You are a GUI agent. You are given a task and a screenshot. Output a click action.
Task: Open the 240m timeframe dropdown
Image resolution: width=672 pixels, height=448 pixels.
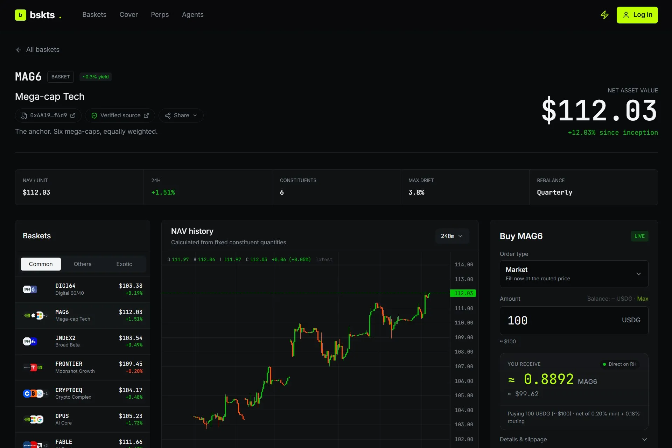(x=452, y=236)
